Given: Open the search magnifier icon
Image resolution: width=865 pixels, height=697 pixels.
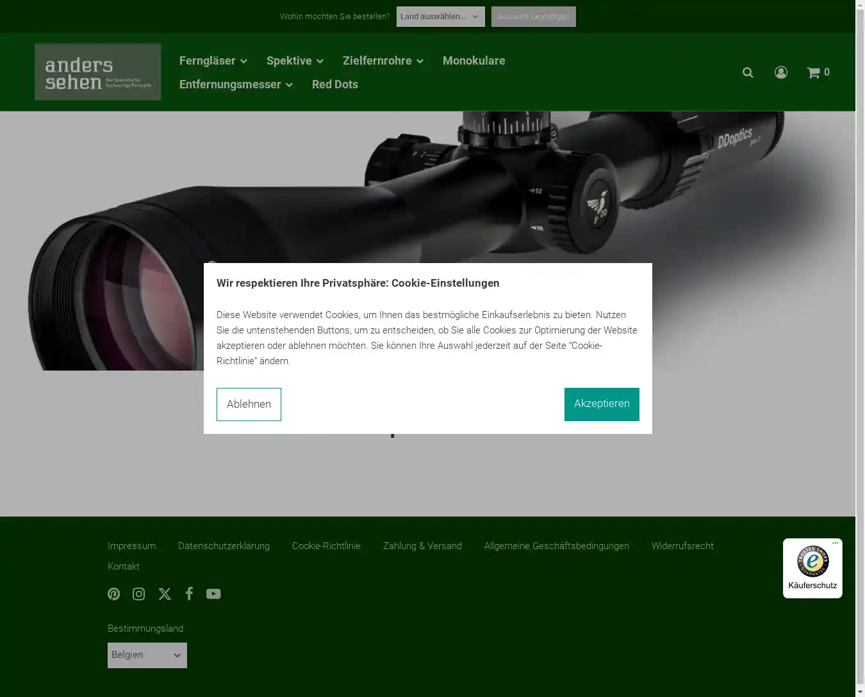Looking at the screenshot, I should point(748,72).
